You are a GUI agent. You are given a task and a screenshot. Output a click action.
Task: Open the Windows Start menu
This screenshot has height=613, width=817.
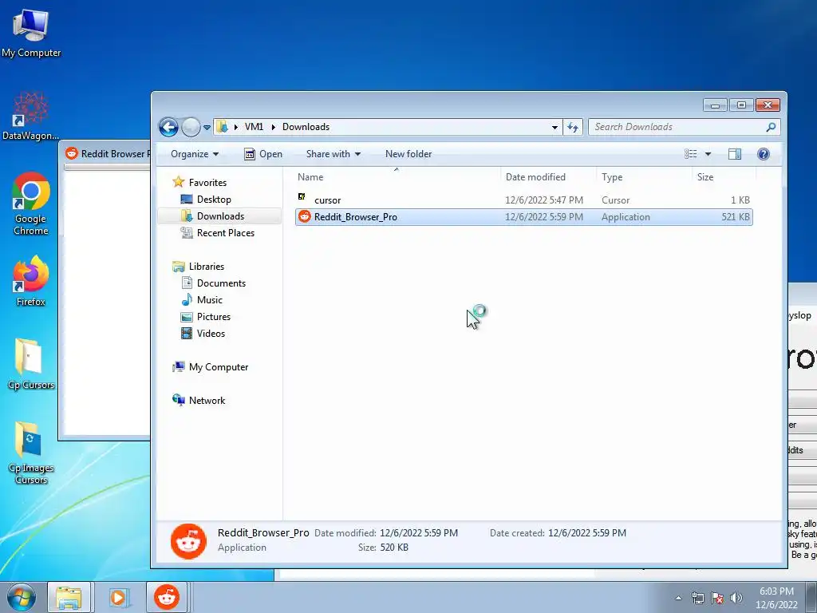tap(21, 597)
